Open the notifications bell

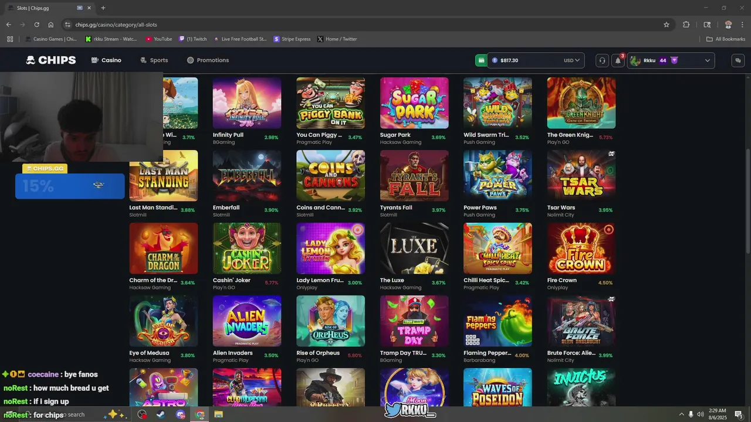618,60
